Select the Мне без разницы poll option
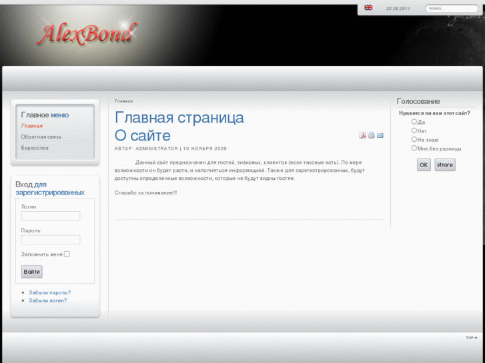 [x=414, y=148]
